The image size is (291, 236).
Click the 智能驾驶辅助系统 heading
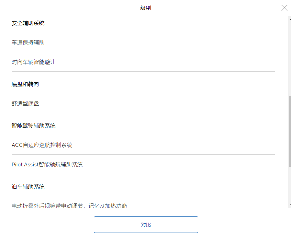click(x=33, y=126)
